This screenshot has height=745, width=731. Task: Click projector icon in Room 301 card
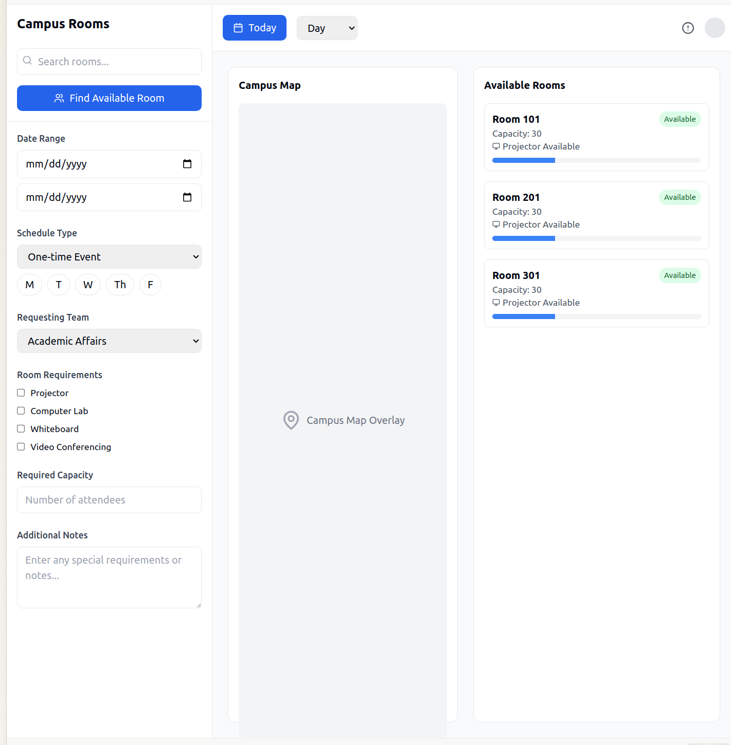pos(496,303)
